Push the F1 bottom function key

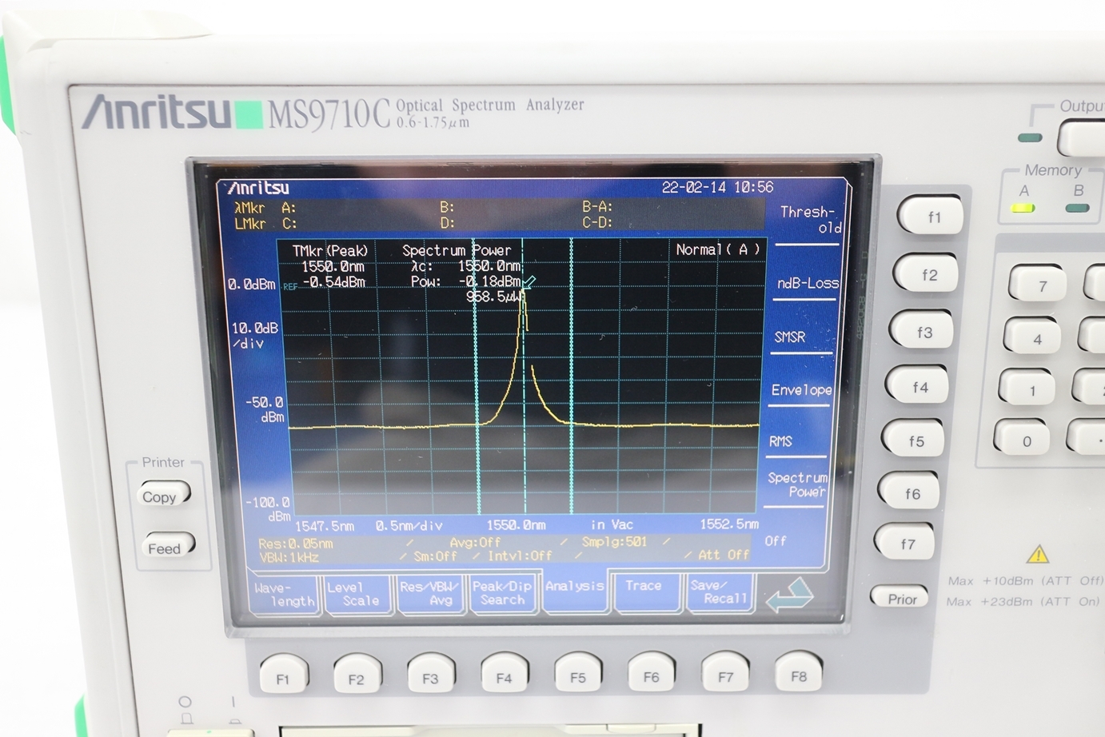[x=284, y=675]
